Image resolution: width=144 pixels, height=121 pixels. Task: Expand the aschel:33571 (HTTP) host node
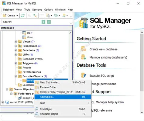point(2,102)
